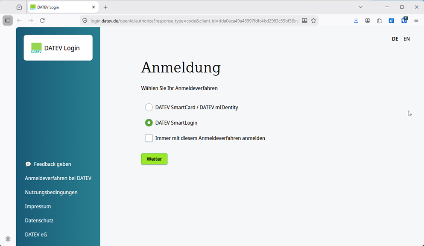Open the Downloads panel
The height and width of the screenshot is (246, 424).
coord(356,20)
